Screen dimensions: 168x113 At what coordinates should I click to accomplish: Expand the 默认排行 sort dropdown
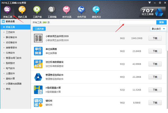pyautogui.click(x=158, y=29)
